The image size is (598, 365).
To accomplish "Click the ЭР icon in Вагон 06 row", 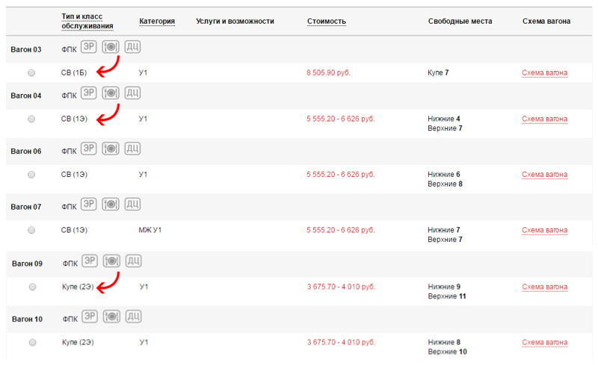I will (x=88, y=149).
